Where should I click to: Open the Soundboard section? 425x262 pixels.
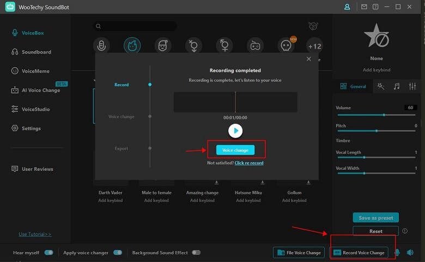(31, 52)
